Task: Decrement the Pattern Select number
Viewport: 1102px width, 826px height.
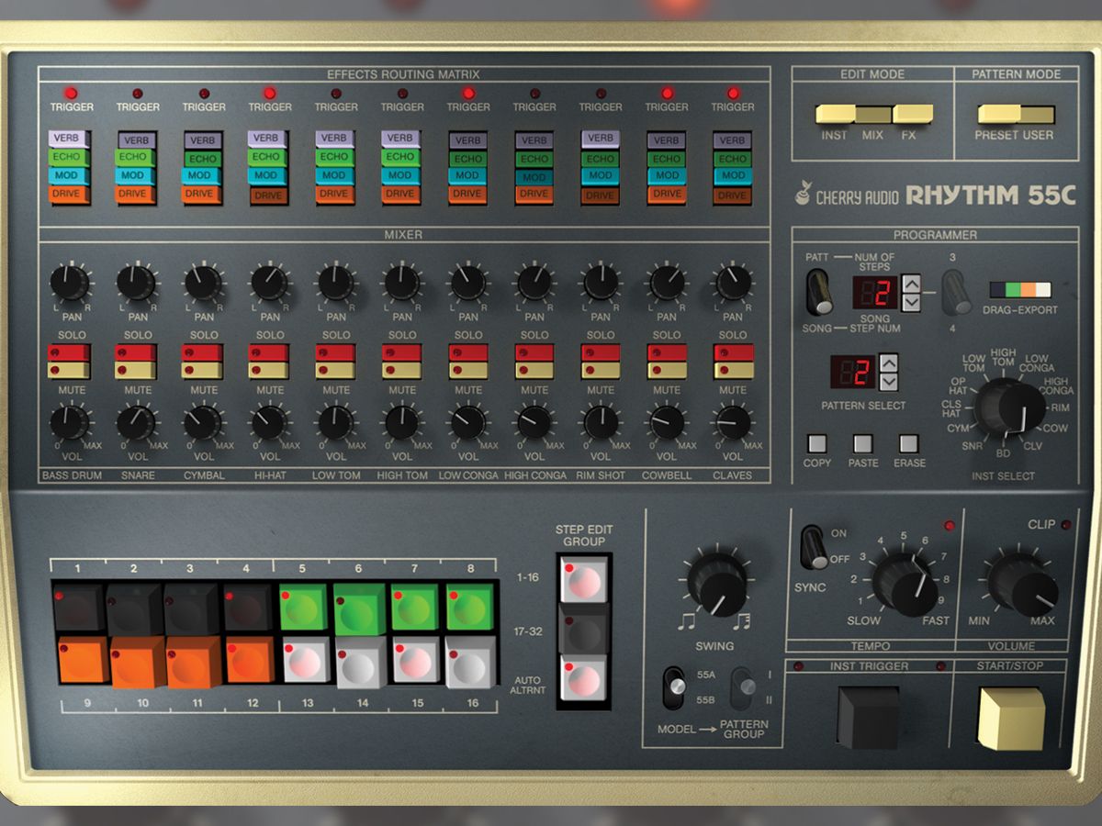Action: pyautogui.click(x=888, y=380)
